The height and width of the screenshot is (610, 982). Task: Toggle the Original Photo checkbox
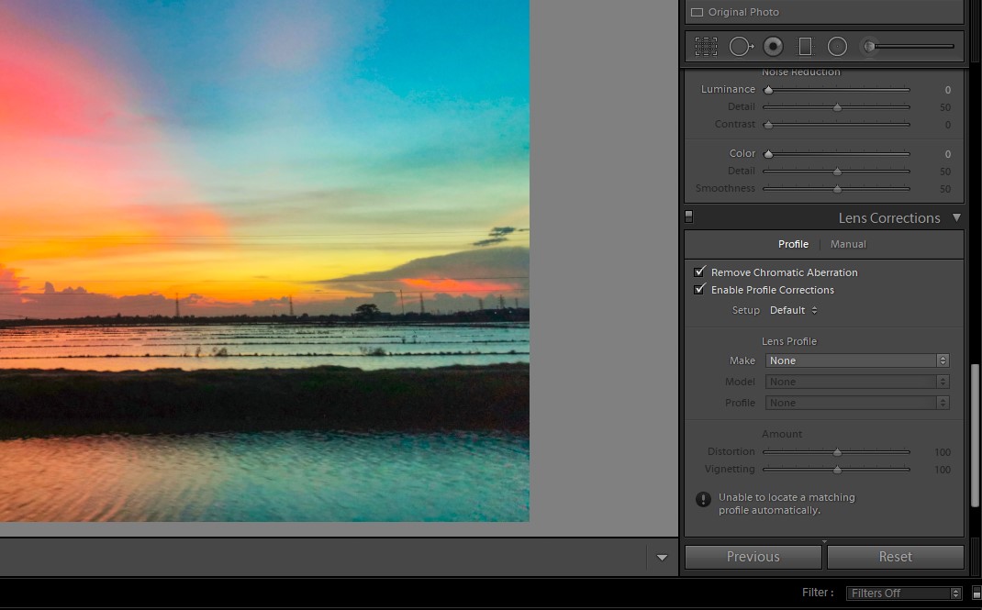(x=697, y=13)
